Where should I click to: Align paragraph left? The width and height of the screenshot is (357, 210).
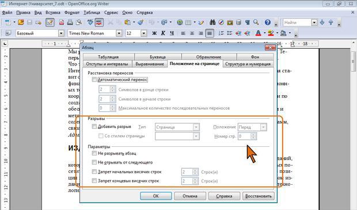pos(183,33)
